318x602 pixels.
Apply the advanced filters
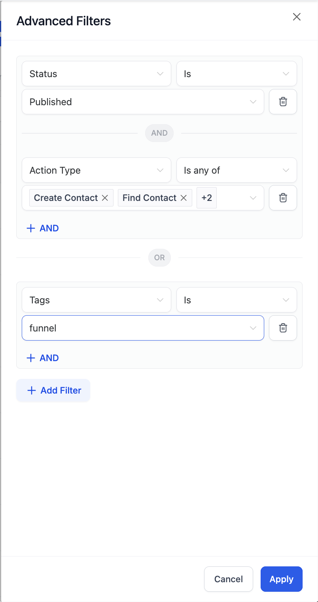tap(281, 579)
